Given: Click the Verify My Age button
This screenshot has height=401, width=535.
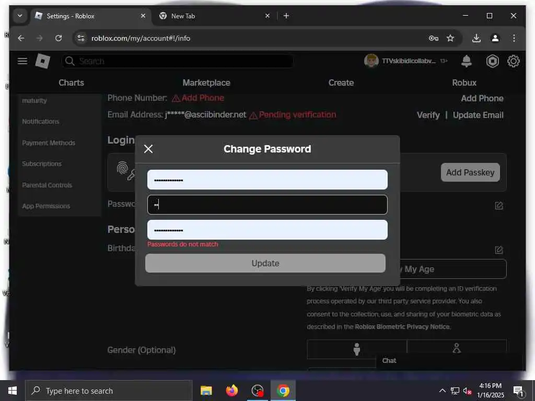Looking at the screenshot, I should coord(453,269).
